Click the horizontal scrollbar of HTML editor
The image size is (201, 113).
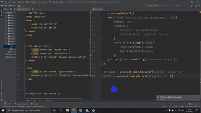(x=54, y=99)
